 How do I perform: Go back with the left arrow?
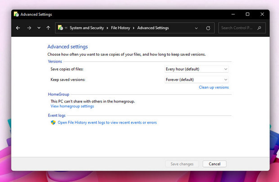(18, 28)
